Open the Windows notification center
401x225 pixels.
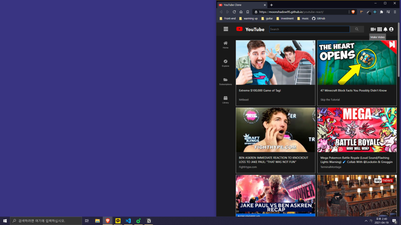pos(395,221)
